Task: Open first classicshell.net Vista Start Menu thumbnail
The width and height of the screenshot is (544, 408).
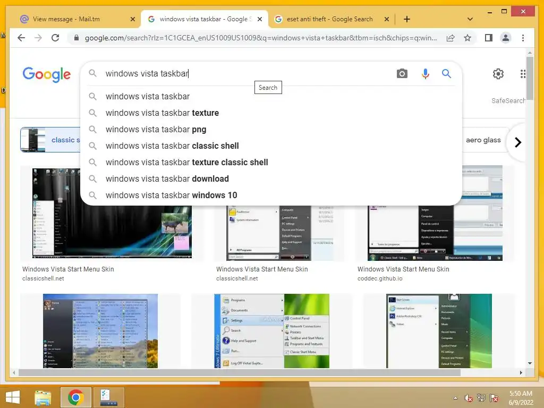Action: point(112,214)
